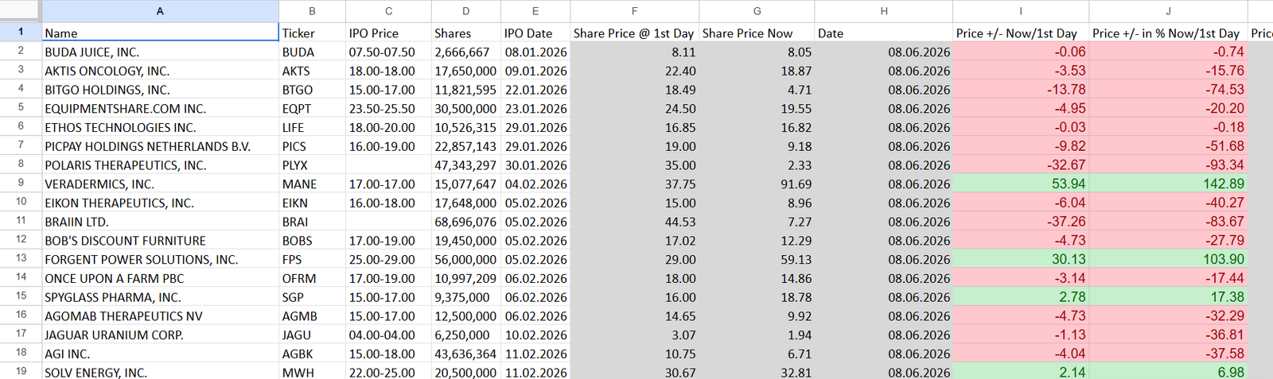Click the IPO price cell '23.50-25.50'
Image resolution: width=1273 pixels, height=379 pixels.
(x=388, y=109)
